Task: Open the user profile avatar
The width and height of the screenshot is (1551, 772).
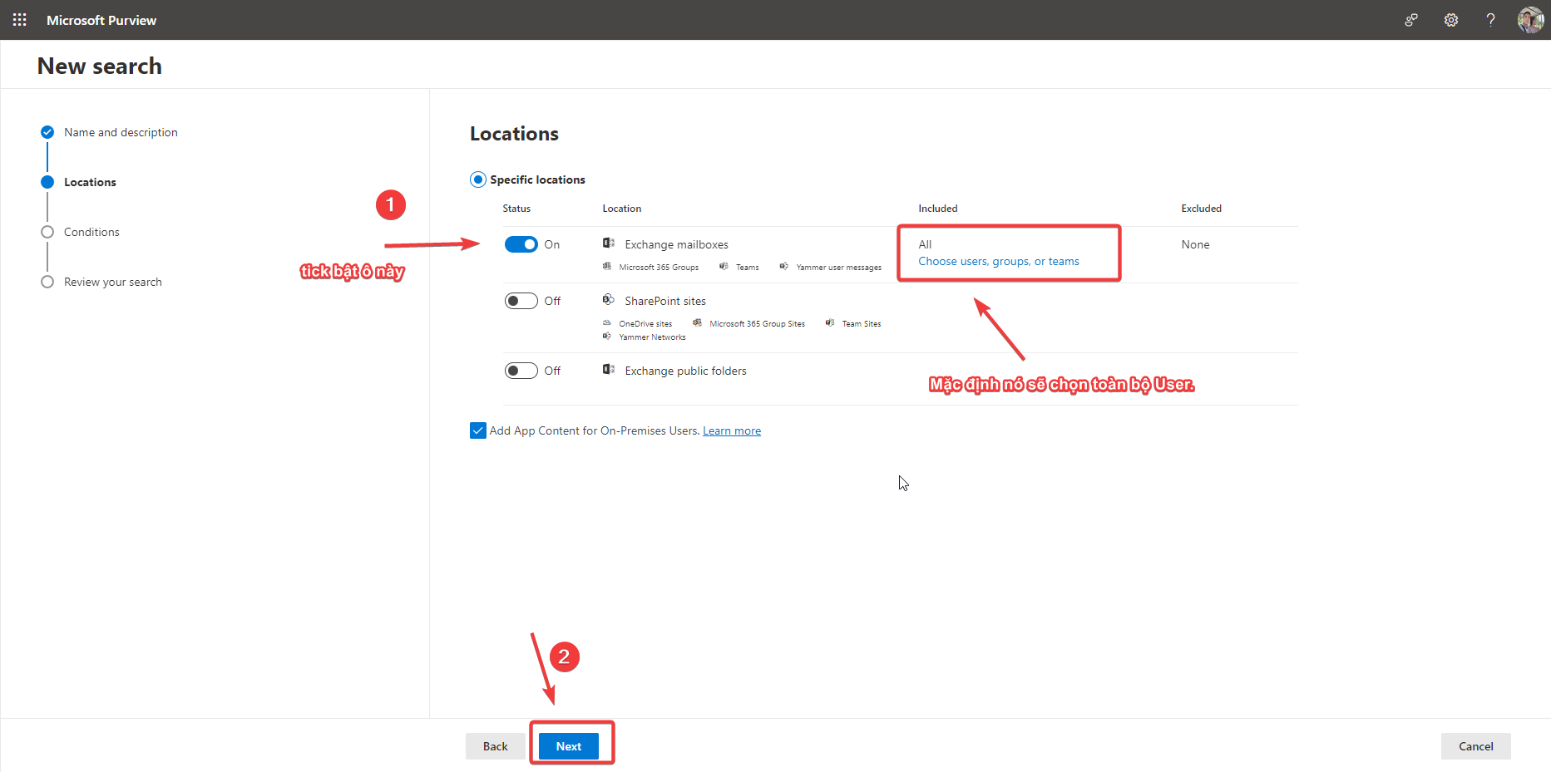Action: [1530, 20]
